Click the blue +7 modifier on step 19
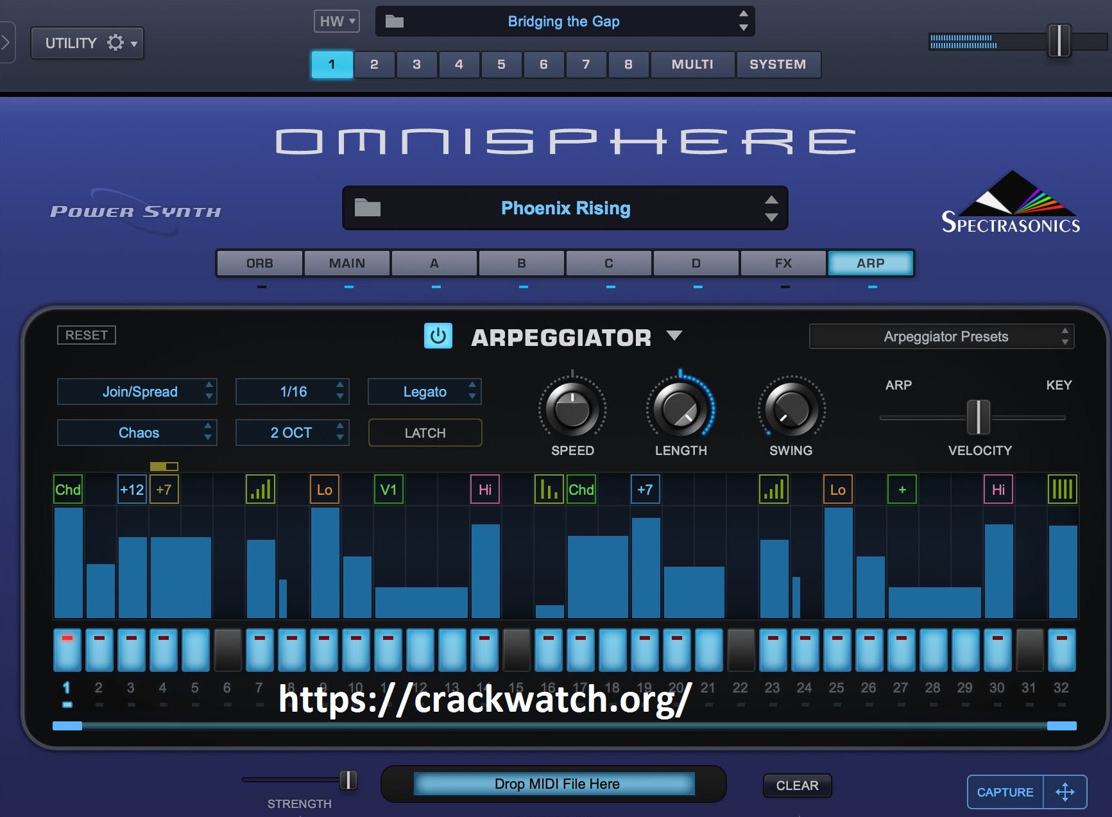Image resolution: width=1112 pixels, height=817 pixels. [x=646, y=490]
